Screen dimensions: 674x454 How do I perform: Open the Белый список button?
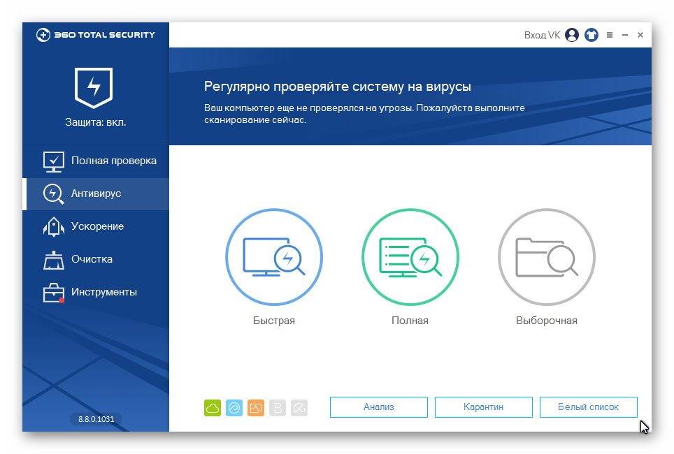(589, 407)
